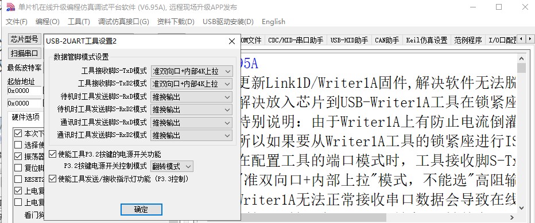Screen dimensions: 535x223
Task: Toggle the unchecked 上电复 checkbox
Action: pyautogui.click(x=18, y=202)
